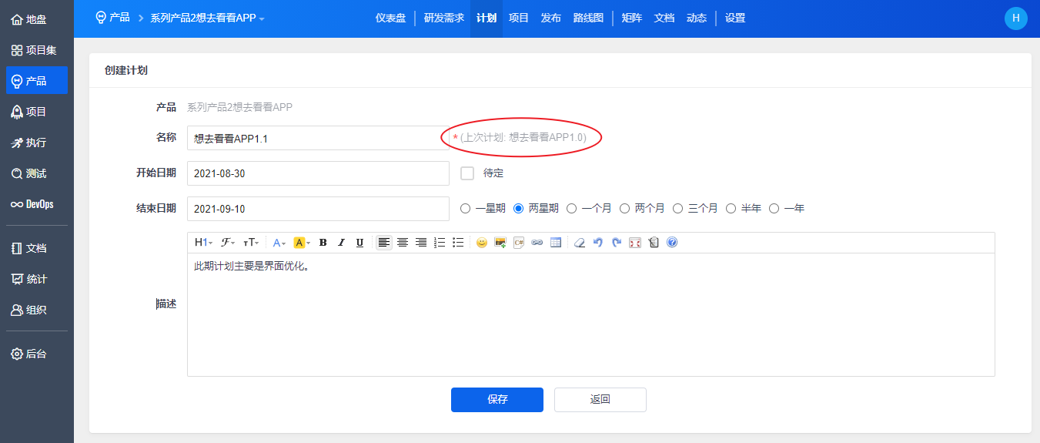
Task: Click the italic formatting icon
Action: (x=342, y=243)
